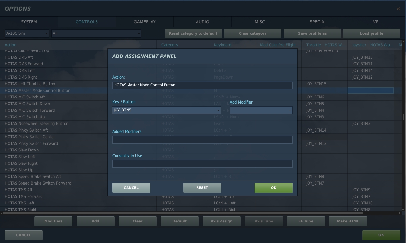Switch to the CONTROLS tab
Screen dimensions: 406x243
(87, 22)
